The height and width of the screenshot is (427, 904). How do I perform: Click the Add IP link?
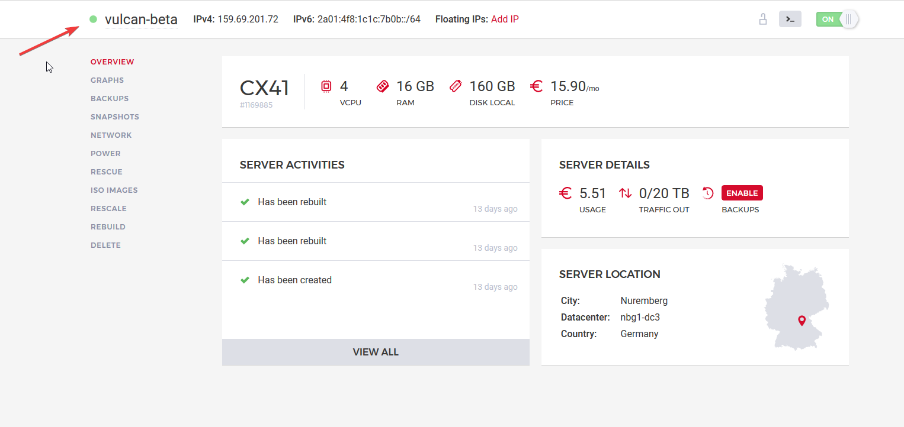505,19
